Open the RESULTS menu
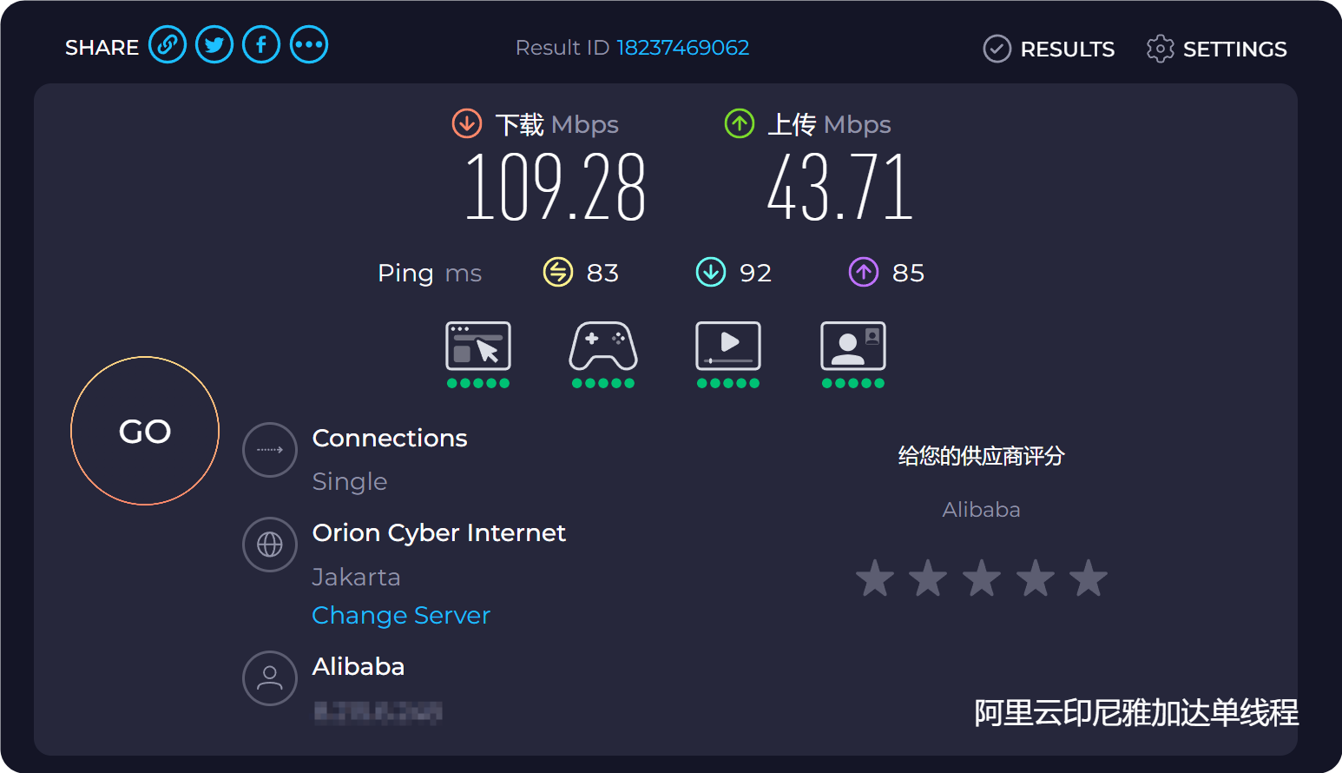The width and height of the screenshot is (1342, 773). click(1049, 50)
